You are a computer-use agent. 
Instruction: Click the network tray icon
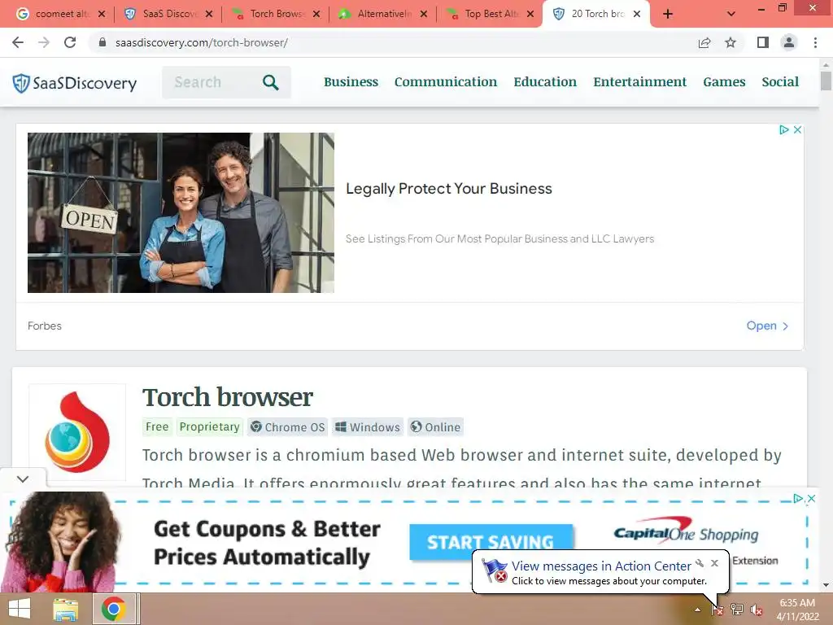point(737,609)
